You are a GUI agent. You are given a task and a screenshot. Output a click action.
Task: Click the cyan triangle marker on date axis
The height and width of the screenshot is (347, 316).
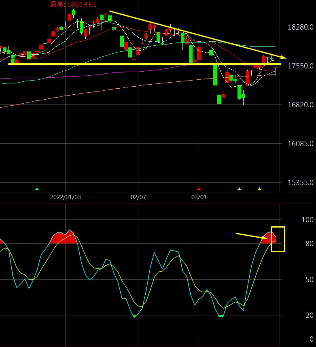click(239, 189)
